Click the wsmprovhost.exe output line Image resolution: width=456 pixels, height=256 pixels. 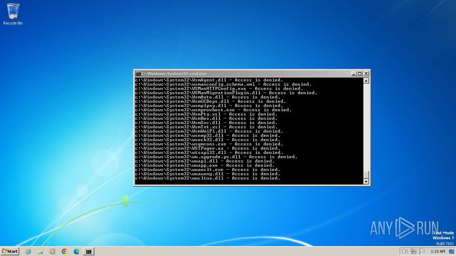213,110
